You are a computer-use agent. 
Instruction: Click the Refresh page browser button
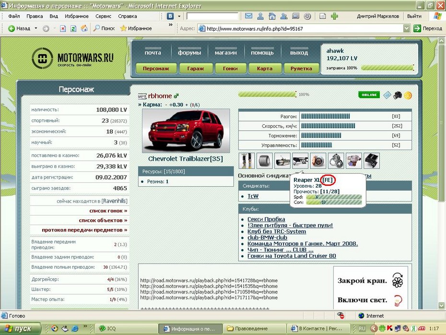73,28
